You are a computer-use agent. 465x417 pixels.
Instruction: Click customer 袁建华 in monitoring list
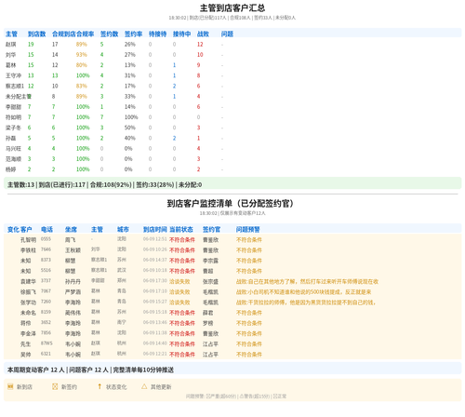28,281
